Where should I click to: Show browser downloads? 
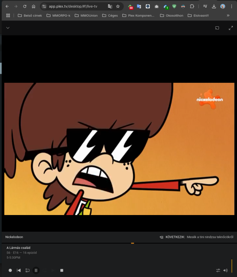tap(214, 6)
